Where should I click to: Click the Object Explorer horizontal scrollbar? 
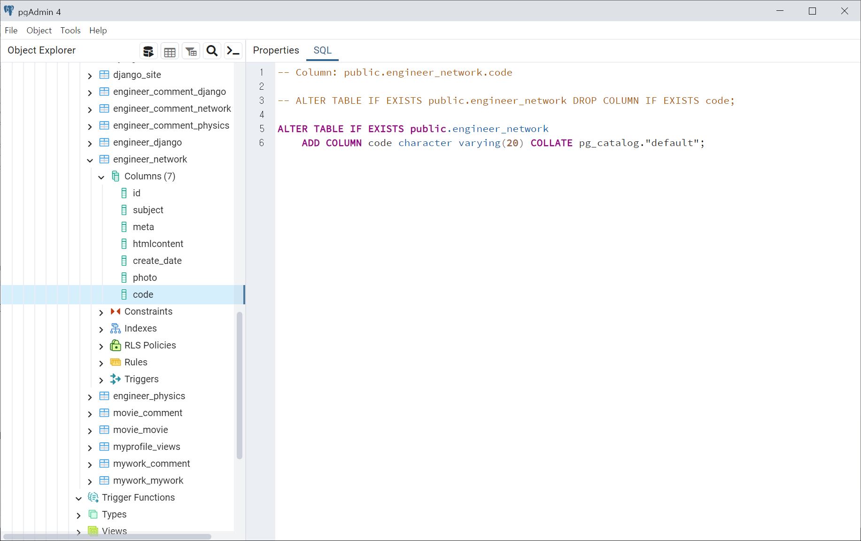(107, 536)
